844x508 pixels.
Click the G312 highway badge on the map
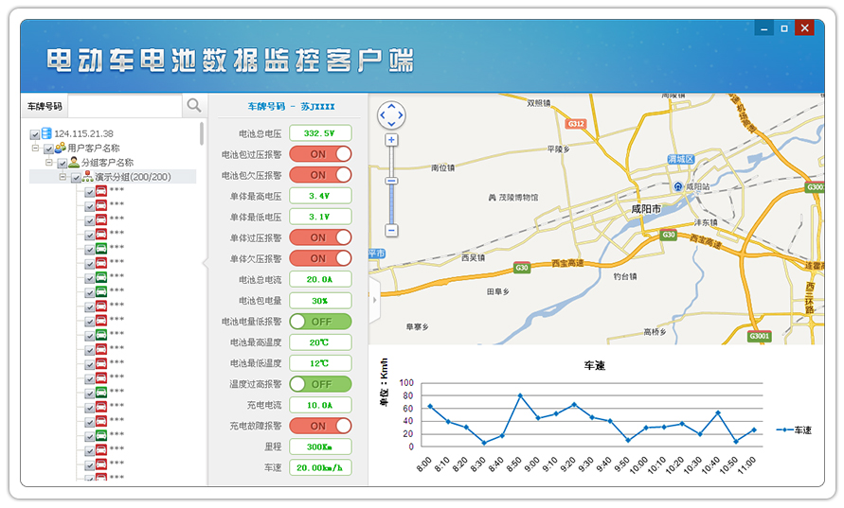pyautogui.click(x=576, y=124)
